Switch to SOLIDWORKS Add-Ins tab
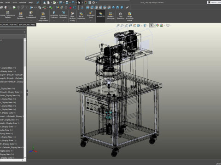221x165 pixels. 8,24
